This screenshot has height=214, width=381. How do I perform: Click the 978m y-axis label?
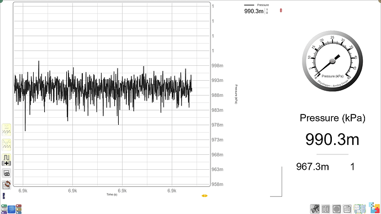tap(217, 125)
